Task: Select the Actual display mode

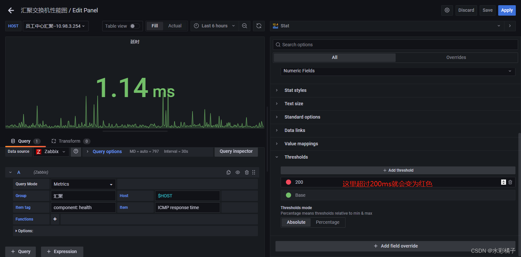Action: (x=175, y=26)
